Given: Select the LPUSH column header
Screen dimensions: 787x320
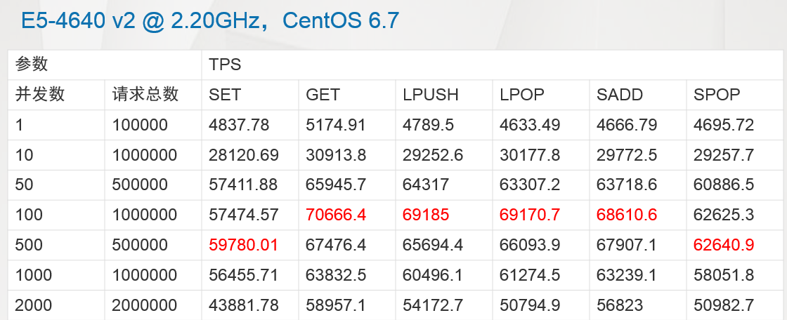Looking at the screenshot, I should pyautogui.click(x=430, y=95).
